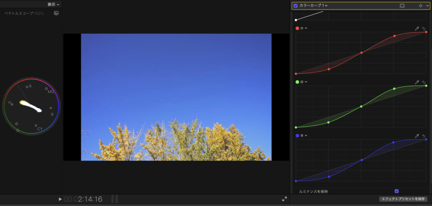This screenshot has height=206, width=432.
Task: Disable the カラーカーブ 1 effect checkbox
Action: pos(295,6)
